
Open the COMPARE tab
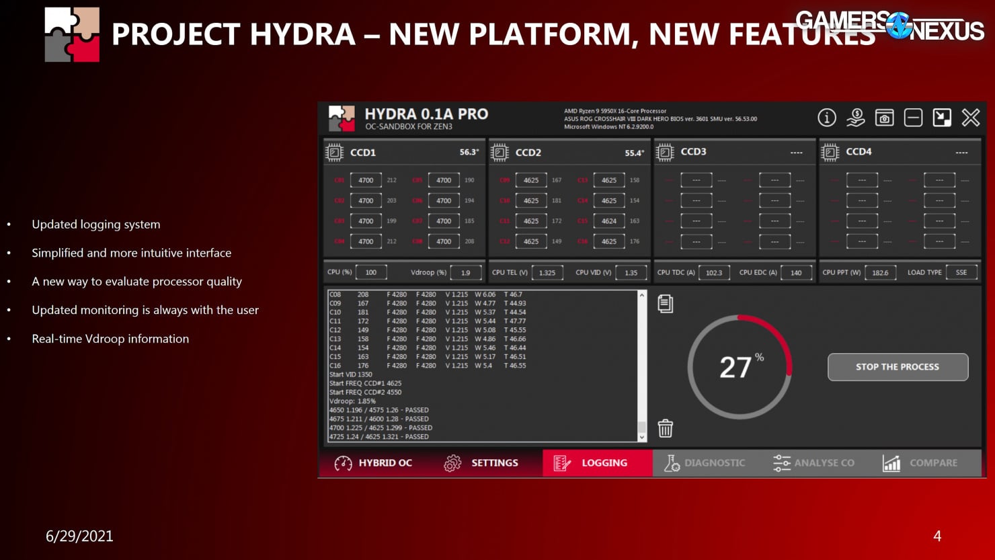click(920, 463)
